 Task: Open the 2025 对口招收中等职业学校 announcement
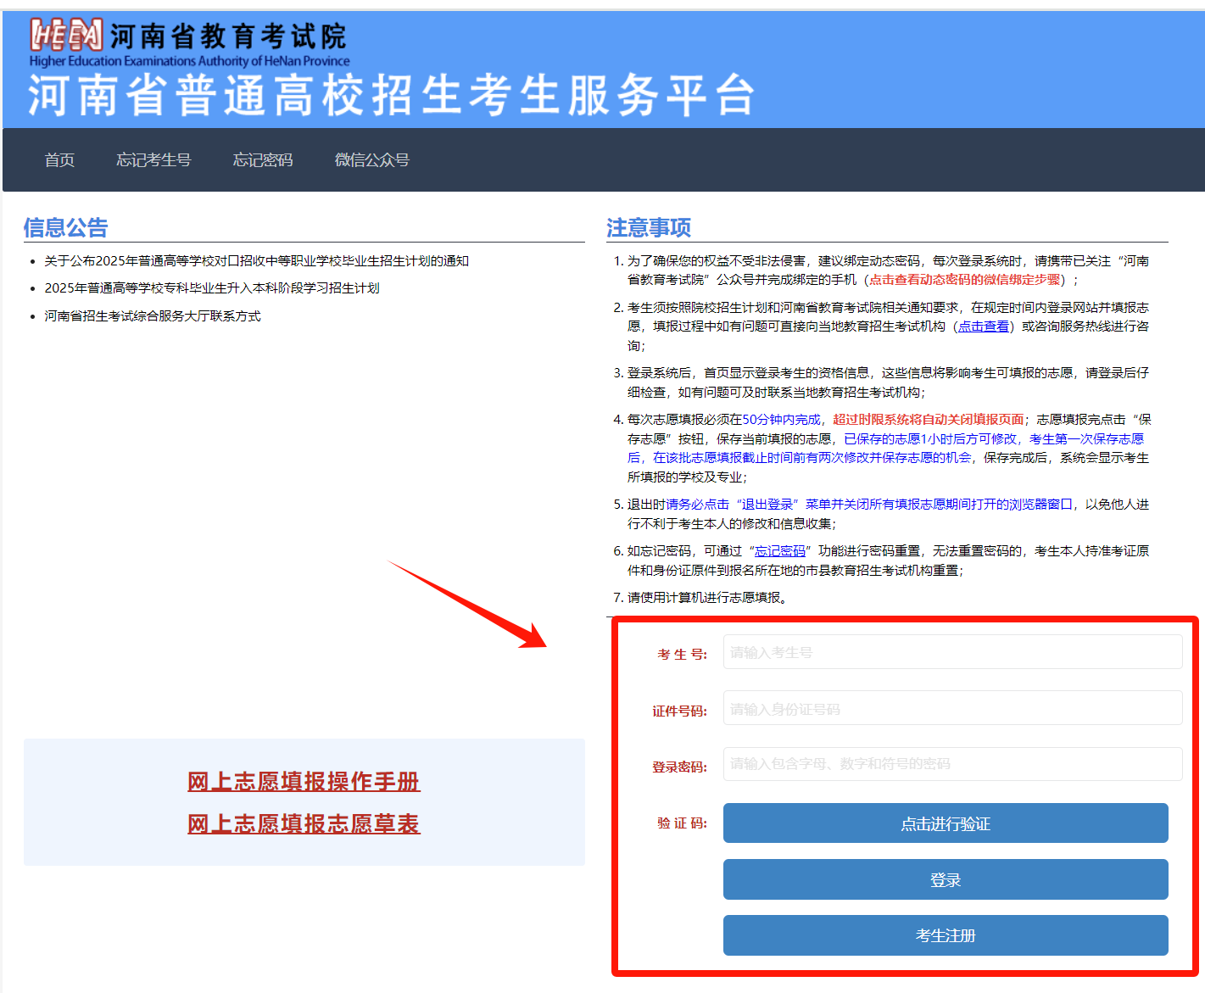[256, 261]
